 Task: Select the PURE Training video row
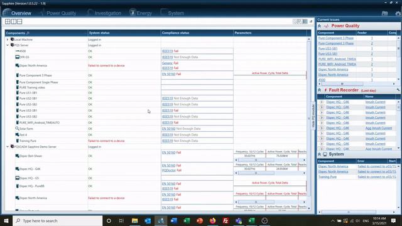[32, 88]
